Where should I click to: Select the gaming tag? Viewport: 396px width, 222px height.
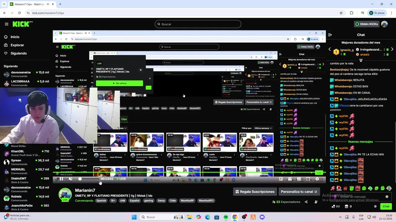click(x=148, y=201)
